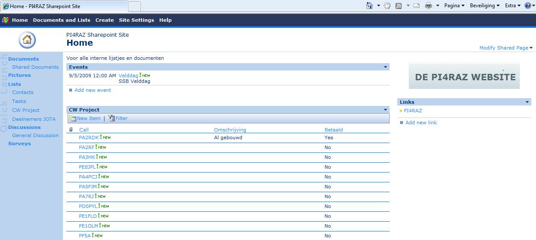Image resolution: width=536 pixels, height=240 pixels.
Task: Click the SharePoint site home icon
Action: [x=27, y=40]
